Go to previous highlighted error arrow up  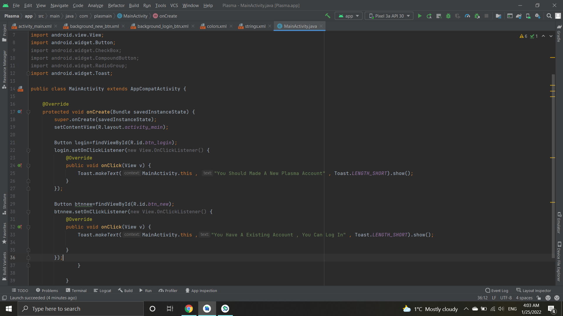click(x=543, y=36)
